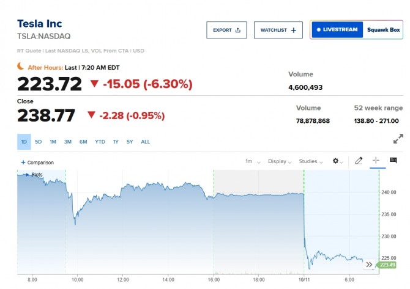Click the plus icon beside Comparison
This screenshot has height=289, width=410.
point(23,163)
